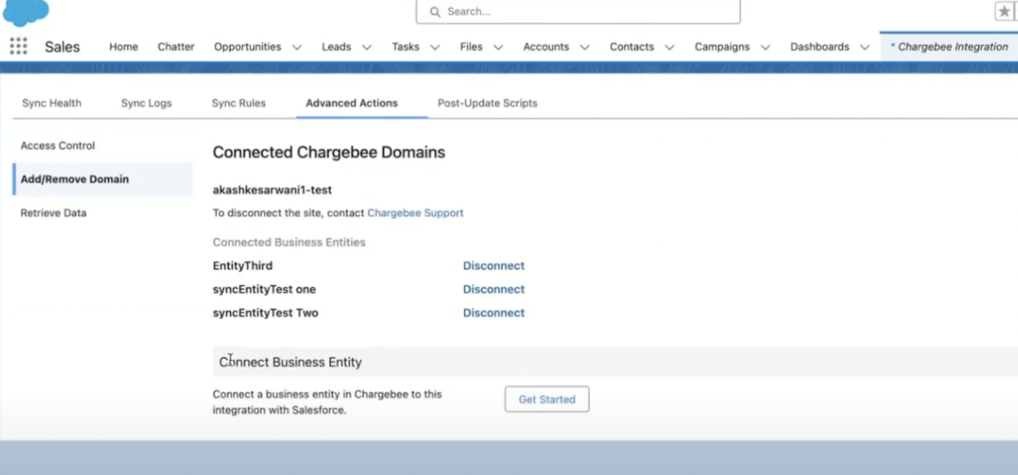Go to the Chatter nav item
This screenshot has width=1018, height=475.
pyautogui.click(x=176, y=47)
